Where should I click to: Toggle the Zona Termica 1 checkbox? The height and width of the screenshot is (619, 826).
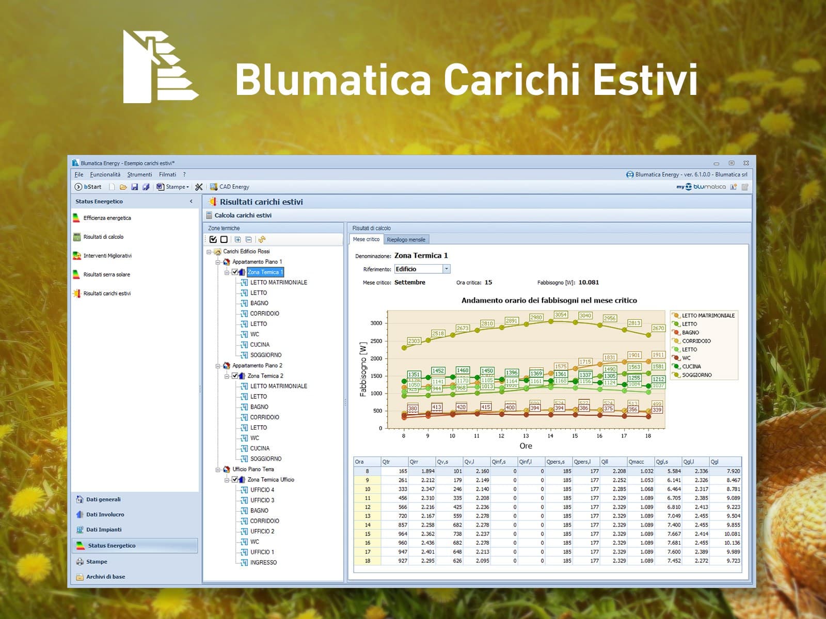pos(235,272)
